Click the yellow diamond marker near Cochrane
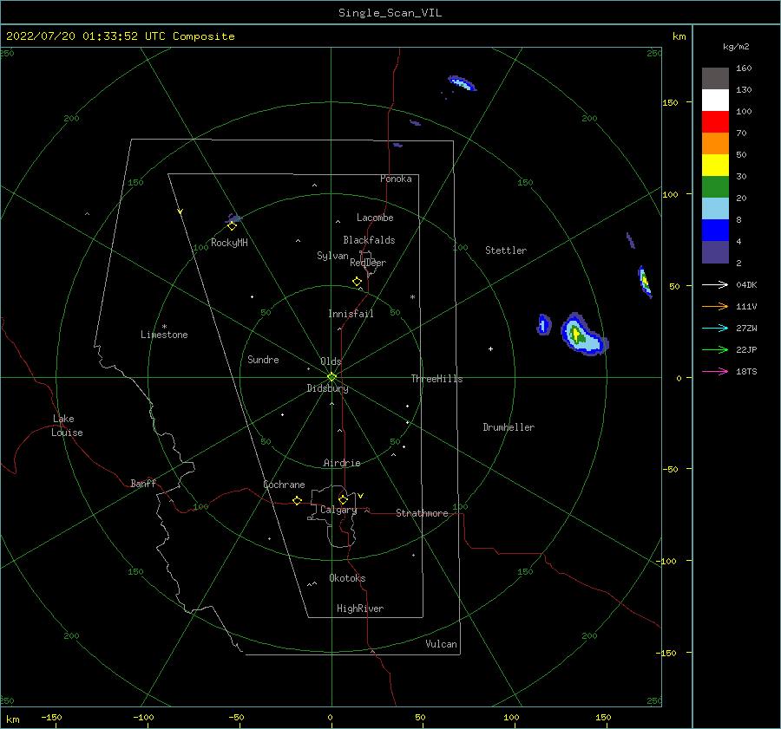This screenshot has width=781, height=729. click(x=298, y=501)
